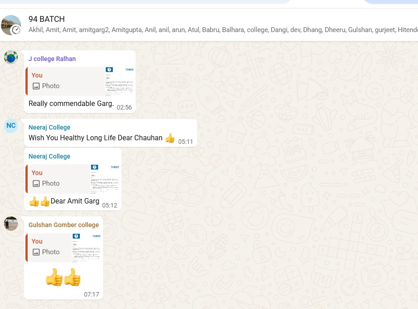Open the 94 BATCH group title
This screenshot has width=418, height=309.
click(47, 19)
